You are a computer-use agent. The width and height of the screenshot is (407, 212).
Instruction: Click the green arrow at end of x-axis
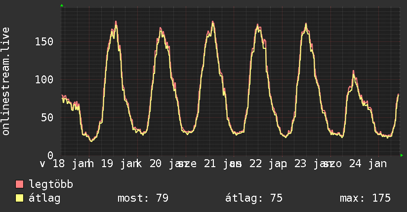click(402, 155)
